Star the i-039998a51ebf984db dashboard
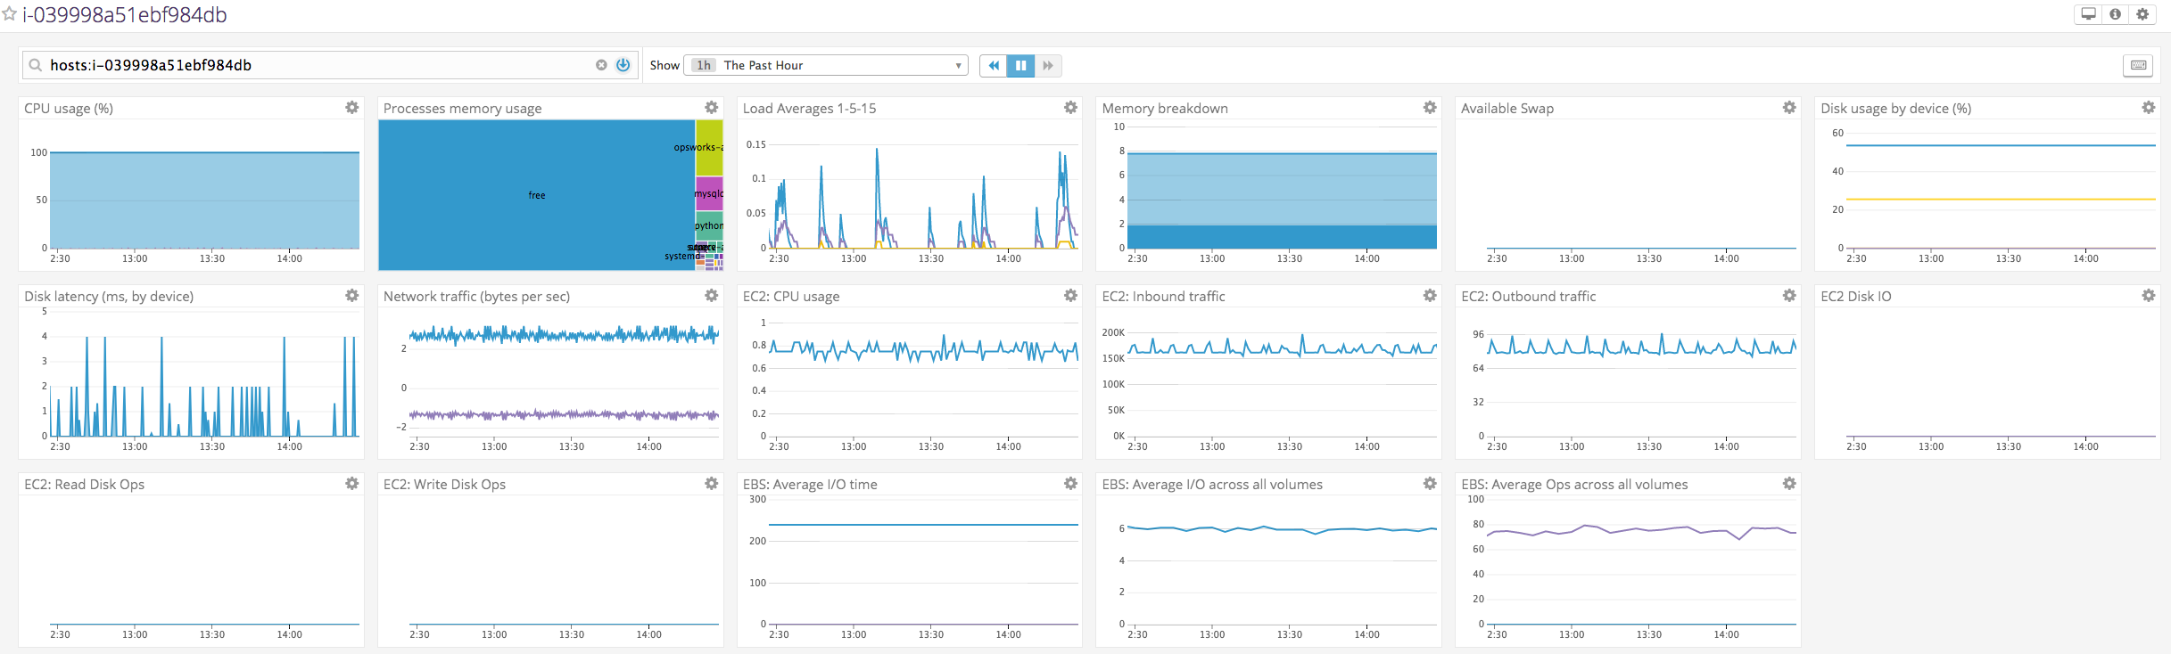2171x654 pixels. [9, 14]
